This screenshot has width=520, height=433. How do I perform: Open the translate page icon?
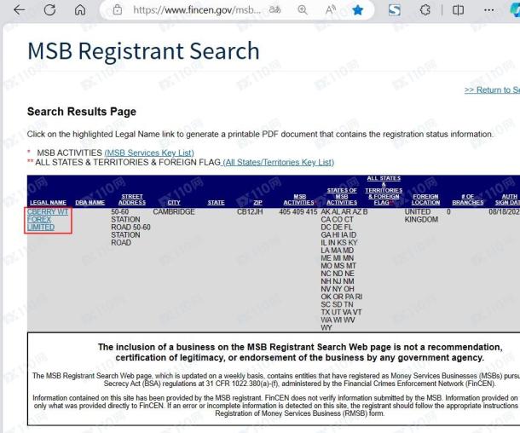pyautogui.click(x=274, y=10)
